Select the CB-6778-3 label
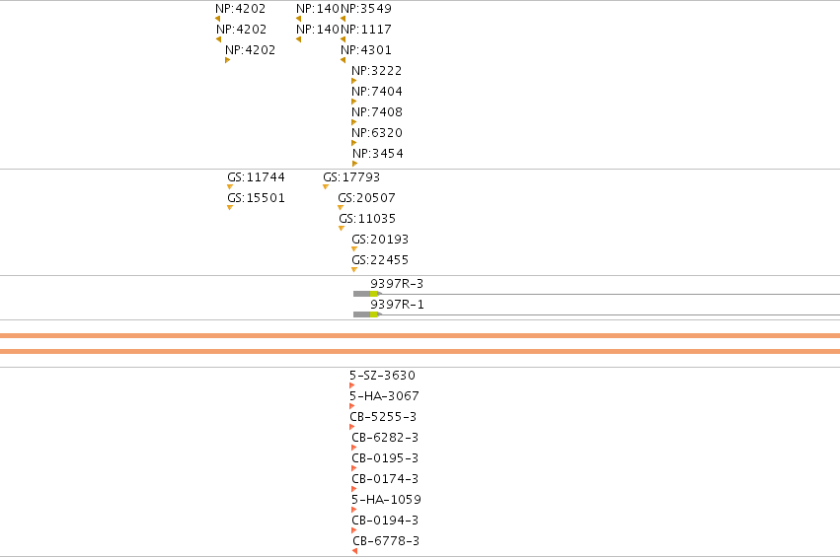Image resolution: width=840 pixels, height=557 pixels. coord(386,541)
